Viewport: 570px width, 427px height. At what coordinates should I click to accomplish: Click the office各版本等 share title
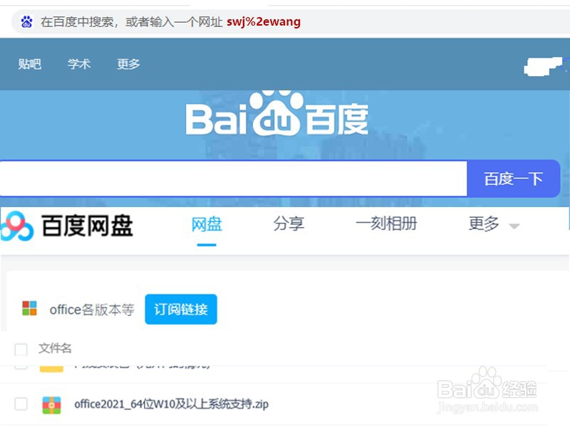[92, 310]
